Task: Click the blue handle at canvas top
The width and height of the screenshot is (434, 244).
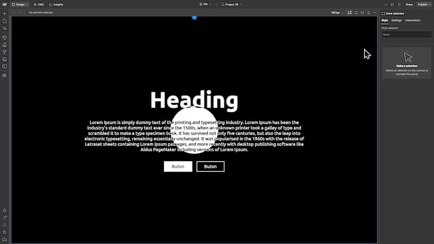Action: [194, 17]
